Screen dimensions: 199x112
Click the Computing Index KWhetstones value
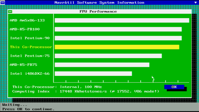click(83, 91)
